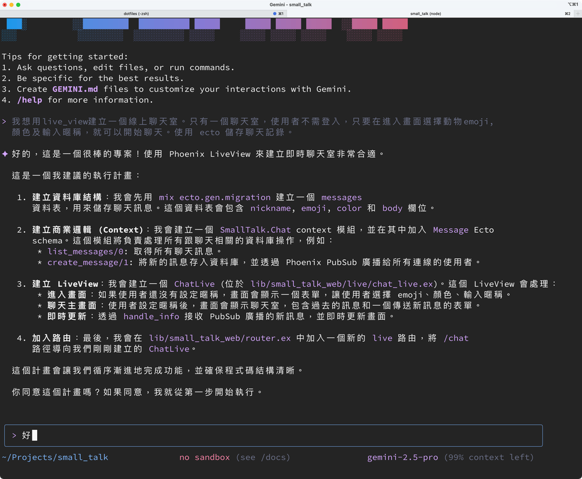The width and height of the screenshot is (582, 479).
Task: Click the SmallTalk.Chat module name
Action: click(x=255, y=230)
